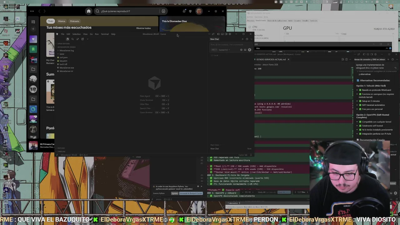Open Sonnet 4.5 model dropdown
400x225 pixels.
224,50
